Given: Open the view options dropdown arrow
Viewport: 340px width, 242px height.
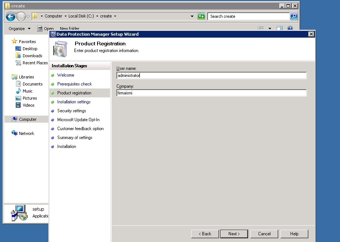Looking at the screenshot, I should pos(270,28).
